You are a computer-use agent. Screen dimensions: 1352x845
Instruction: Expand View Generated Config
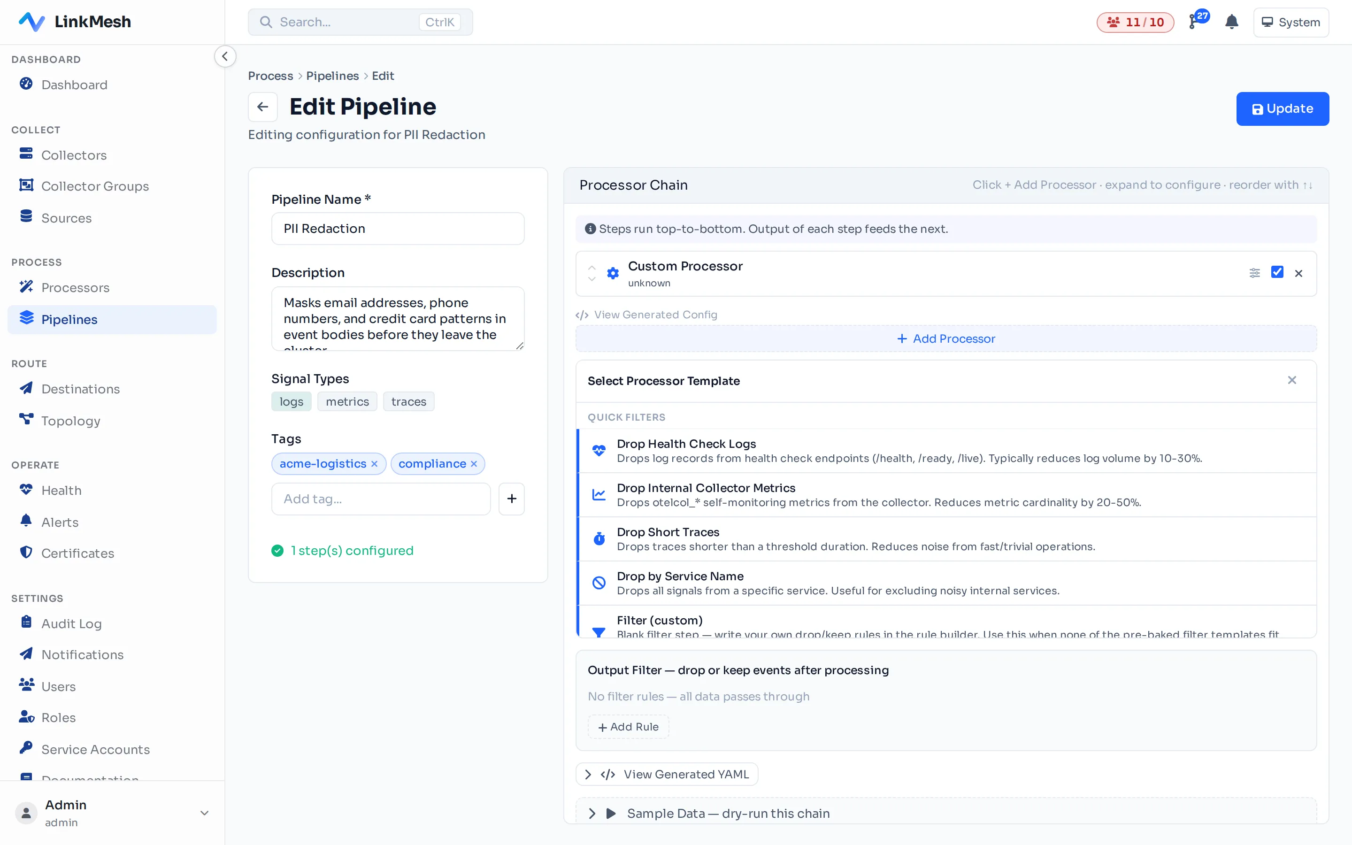[x=646, y=315]
